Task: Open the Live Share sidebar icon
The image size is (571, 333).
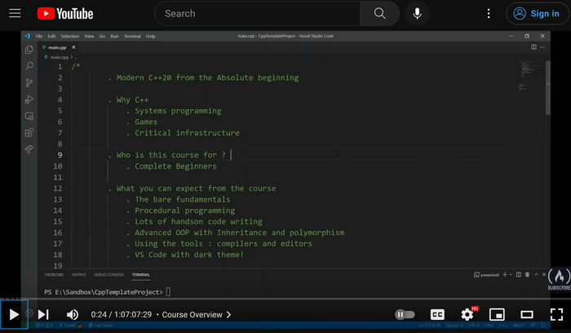Action: pyautogui.click(x=29, y=149)
